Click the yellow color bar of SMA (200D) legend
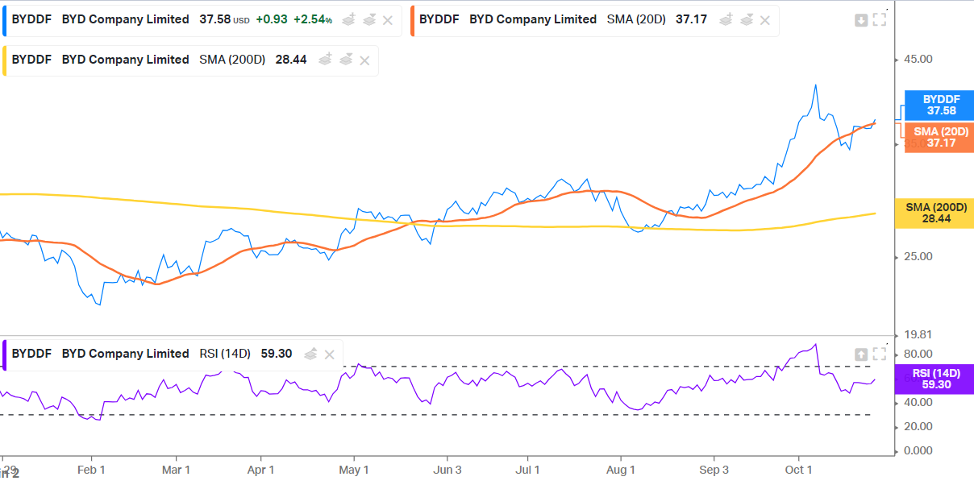 coord(6,60)
